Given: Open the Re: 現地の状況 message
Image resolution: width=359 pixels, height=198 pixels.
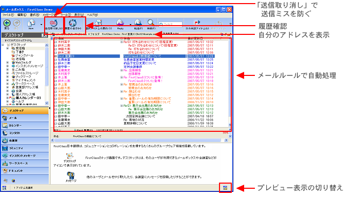Looking at the screenshot, I should pyautogui.click(x=134, y=120).
